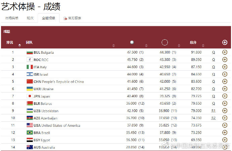Open 官方报表 official report link
The image size is (232, 151).
coord(73,18)
